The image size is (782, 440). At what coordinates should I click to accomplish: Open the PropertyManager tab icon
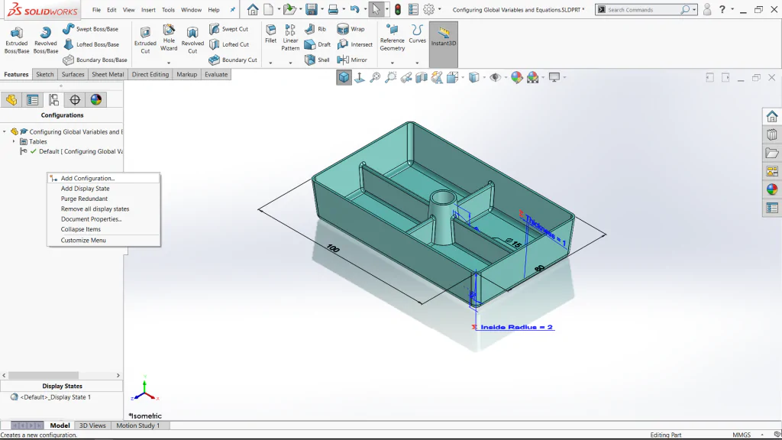[x=32, y=100]
